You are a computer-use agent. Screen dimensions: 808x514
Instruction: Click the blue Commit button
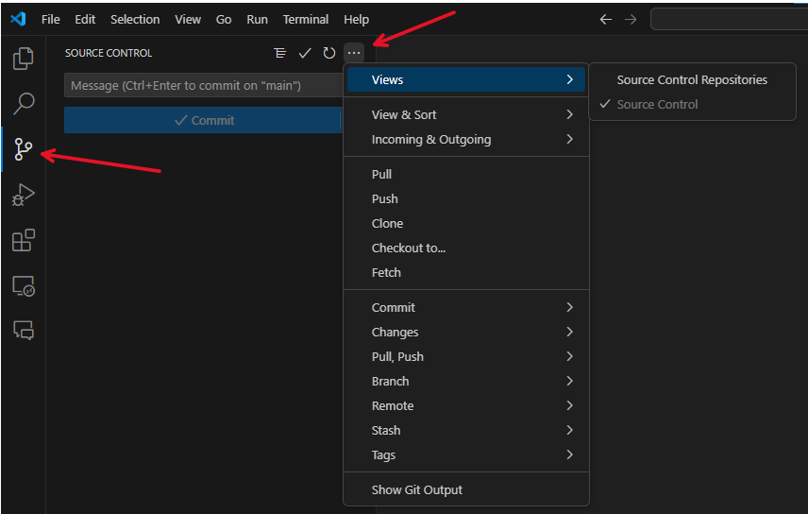point(203,120)
